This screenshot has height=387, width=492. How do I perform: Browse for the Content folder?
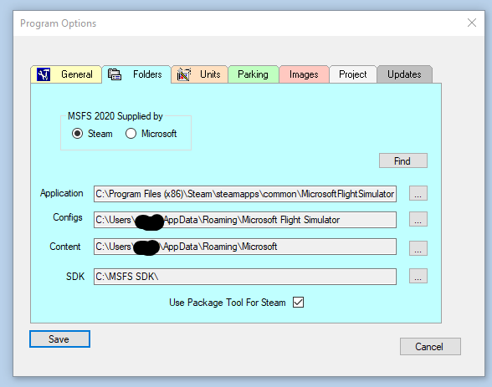(x=418, y=248)
